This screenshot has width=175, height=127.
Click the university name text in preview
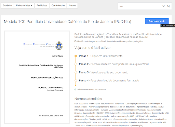coord(41,66)
